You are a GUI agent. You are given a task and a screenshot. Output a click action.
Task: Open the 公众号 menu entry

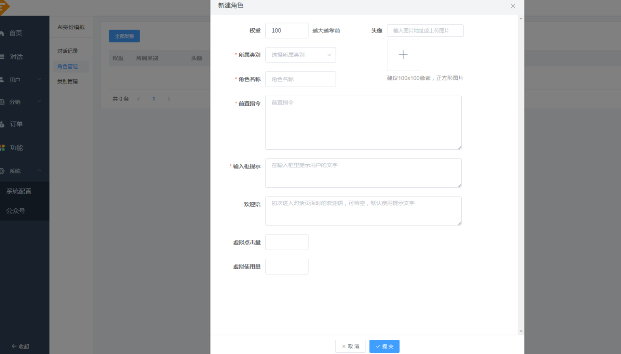tap(15, 210)
